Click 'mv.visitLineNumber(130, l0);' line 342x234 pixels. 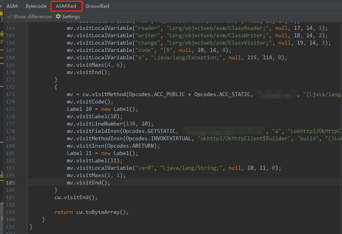pyautogui.click(x=110, y=124)
